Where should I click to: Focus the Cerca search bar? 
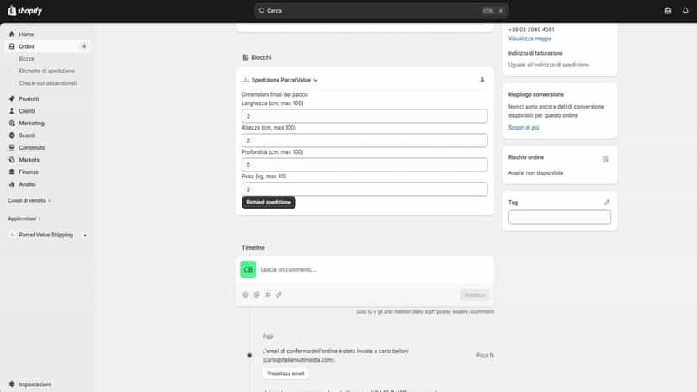click(x=381, y=11)
